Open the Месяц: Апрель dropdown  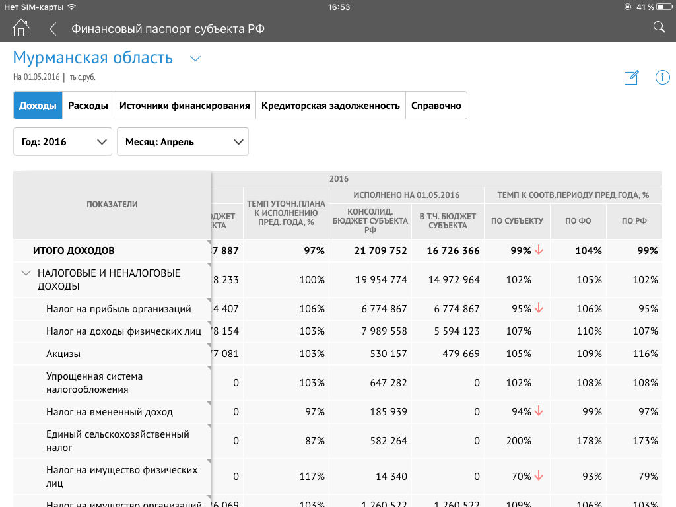[183, 142]
